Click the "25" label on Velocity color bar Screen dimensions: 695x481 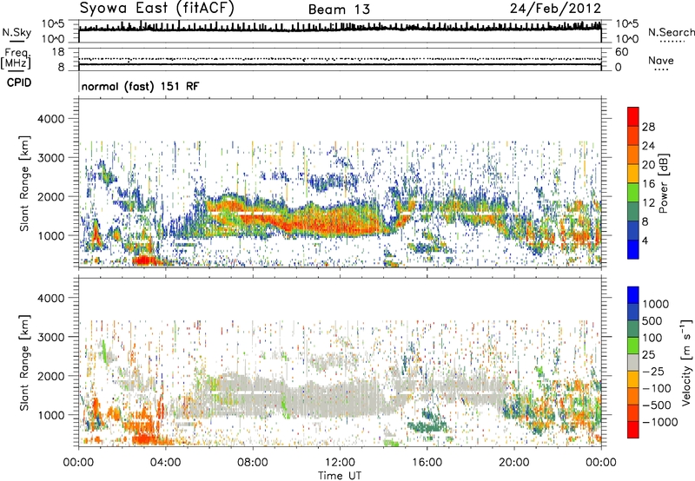[x=648, y=354]
